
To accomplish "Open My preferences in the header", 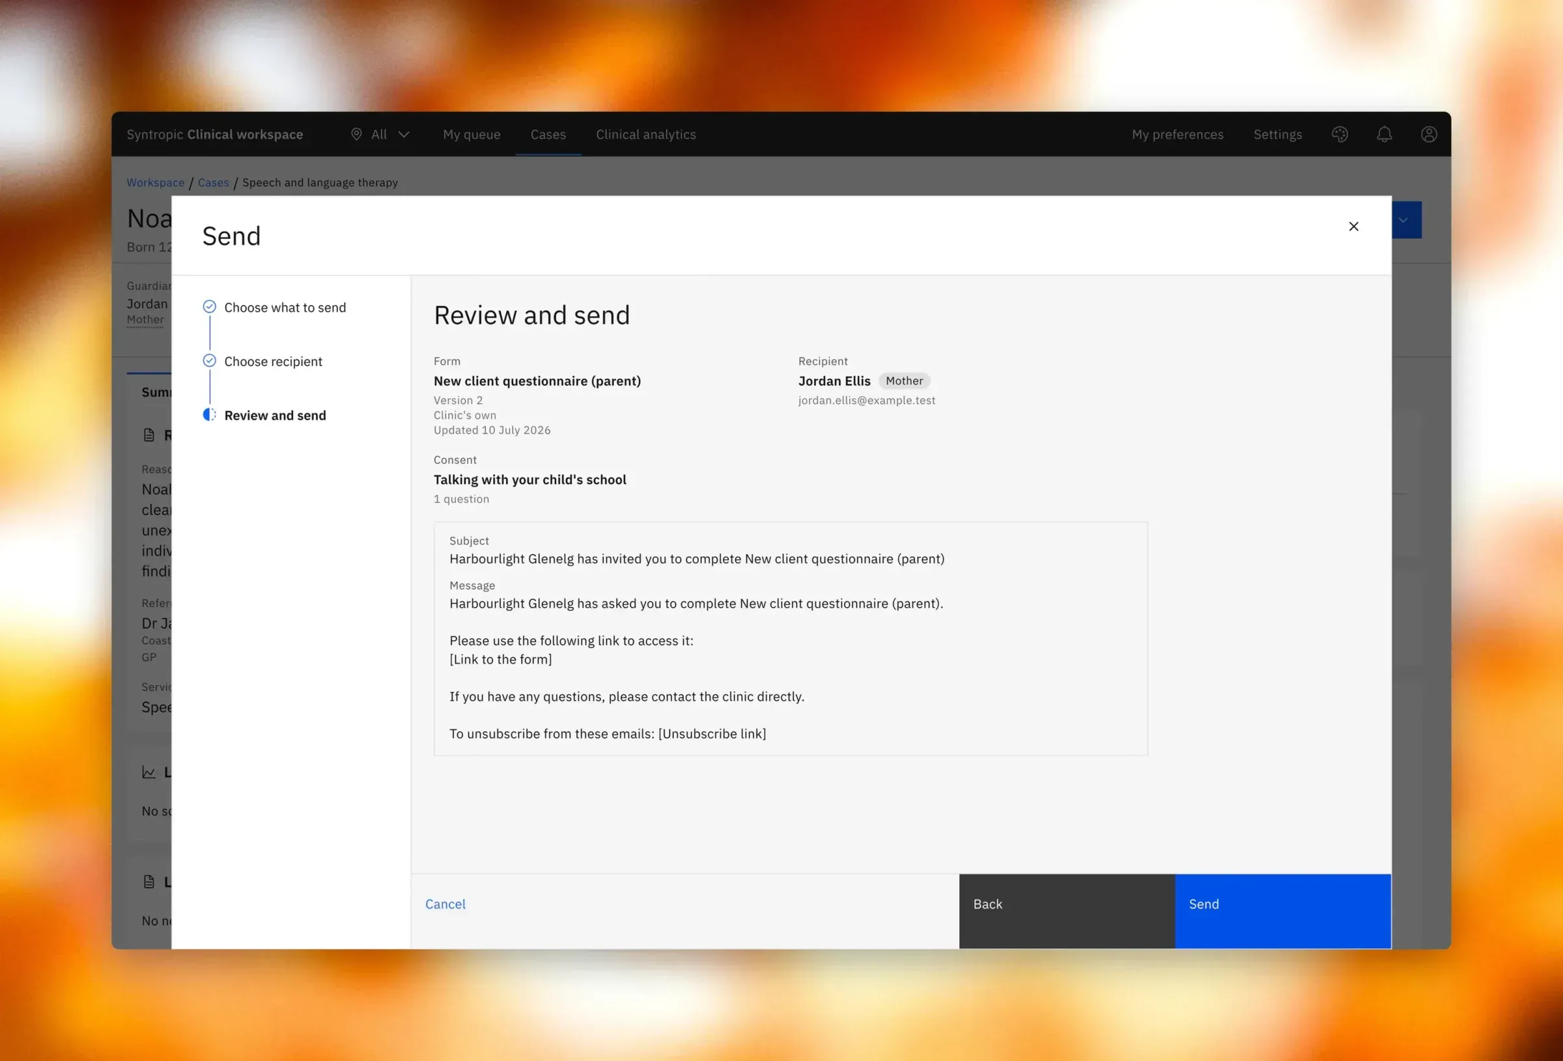I will click(1177, 135).
